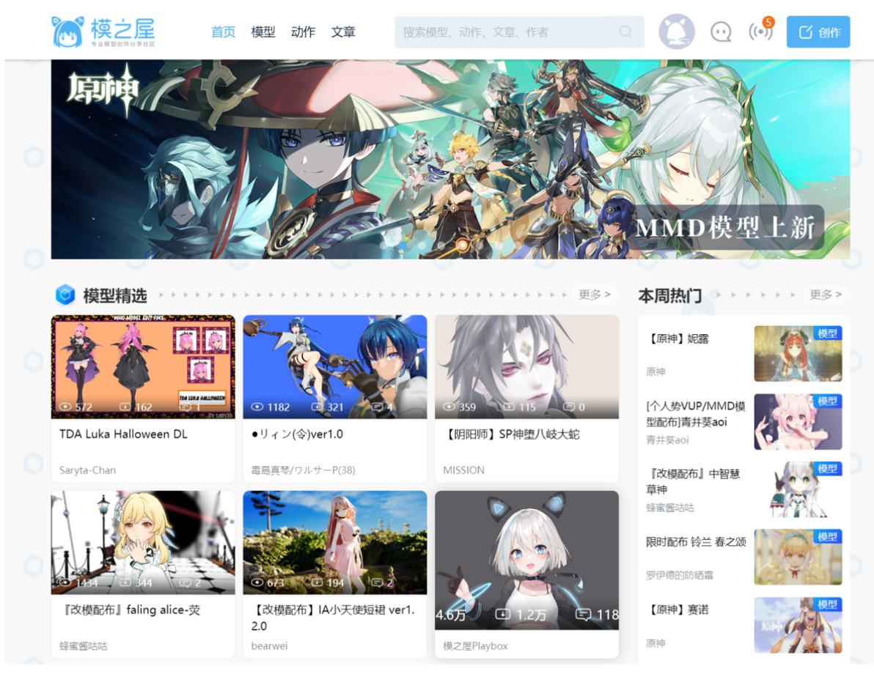Open the 模型 navigation tab
The width and height of the screenshot is (874, 674).
(x=263, y=32)
